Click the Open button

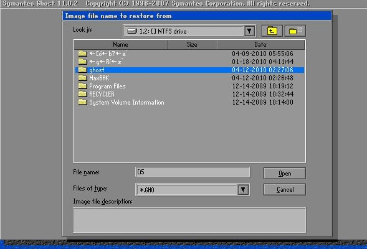coord(285,174)
